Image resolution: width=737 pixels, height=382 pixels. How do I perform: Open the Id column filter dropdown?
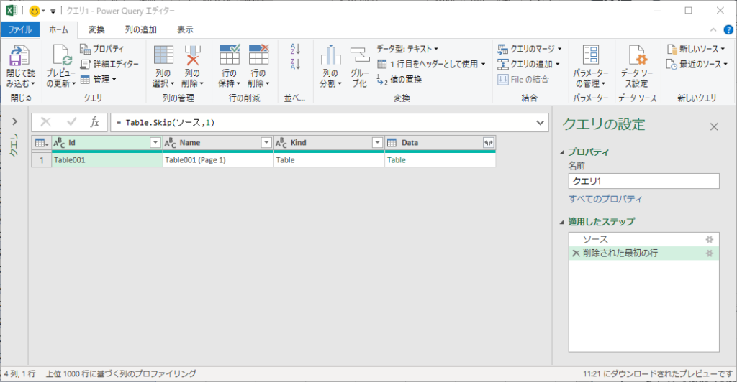click(x=155, y=143)
